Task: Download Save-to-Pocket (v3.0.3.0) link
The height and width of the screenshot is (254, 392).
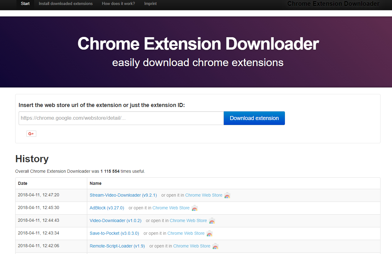Action: pyautogui.click(x=114, y=233)
